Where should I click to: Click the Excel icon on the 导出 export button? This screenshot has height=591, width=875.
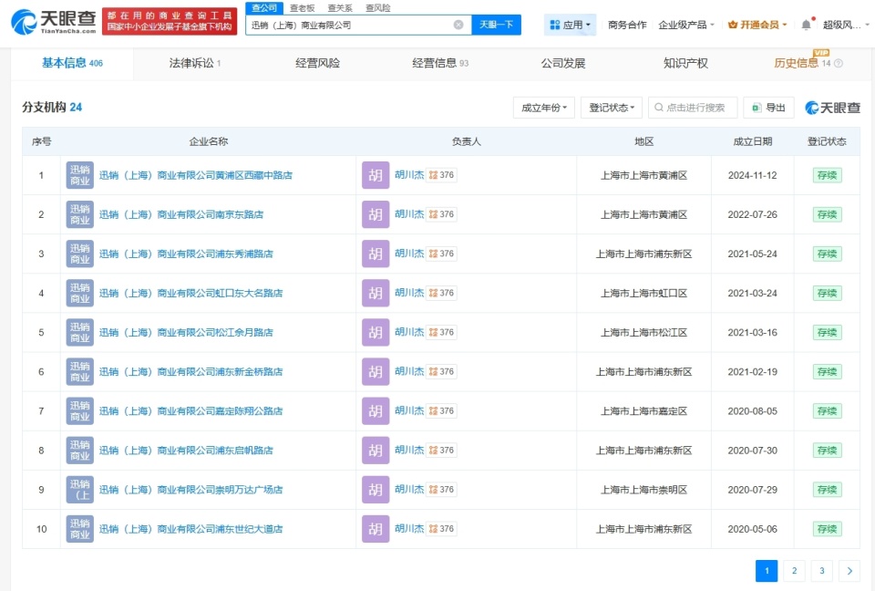757,107
